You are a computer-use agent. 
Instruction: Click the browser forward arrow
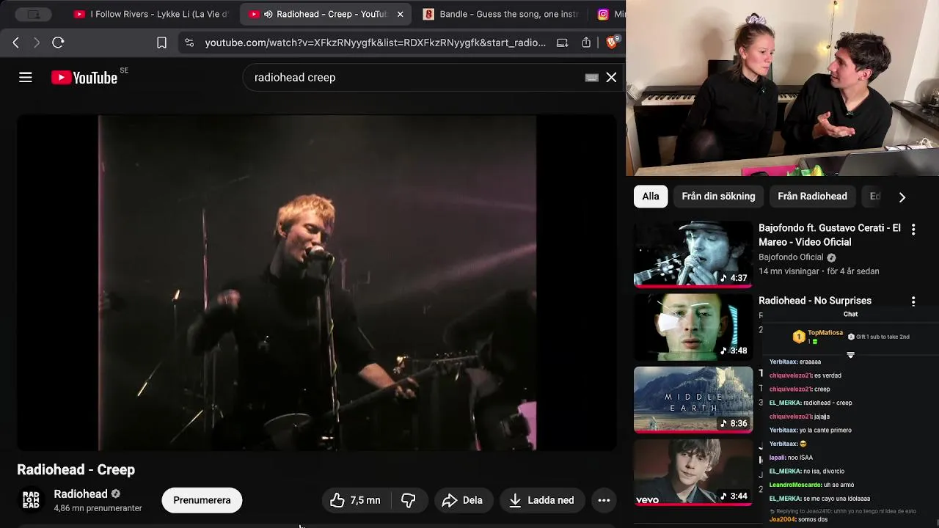click(x=36, y=43)
